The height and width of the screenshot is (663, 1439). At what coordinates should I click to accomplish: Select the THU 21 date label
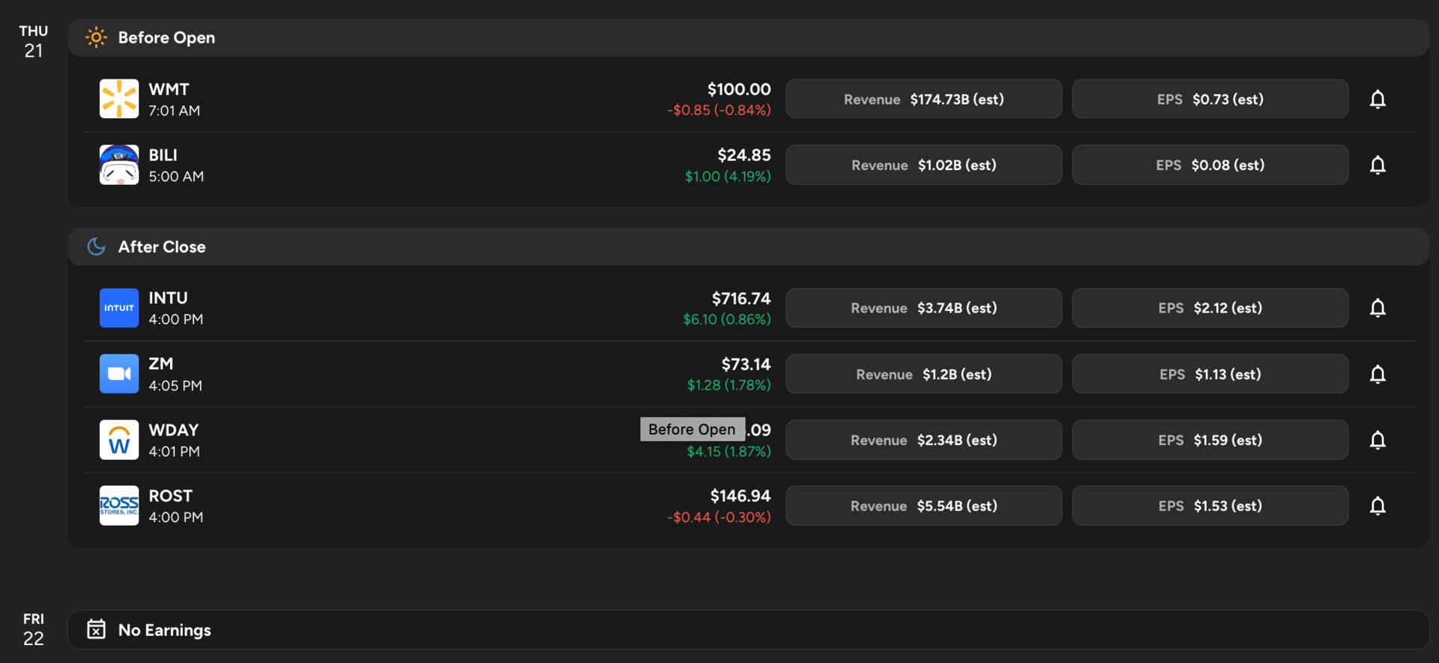pos(34,41)
